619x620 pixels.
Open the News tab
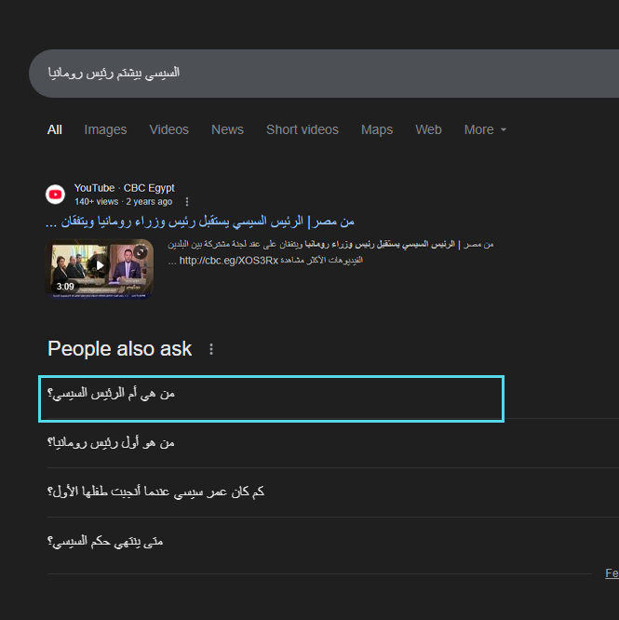227,129
